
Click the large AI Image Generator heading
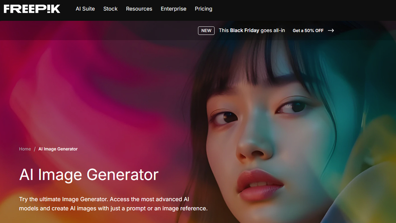pyautogui.click(x=88, y=174)
